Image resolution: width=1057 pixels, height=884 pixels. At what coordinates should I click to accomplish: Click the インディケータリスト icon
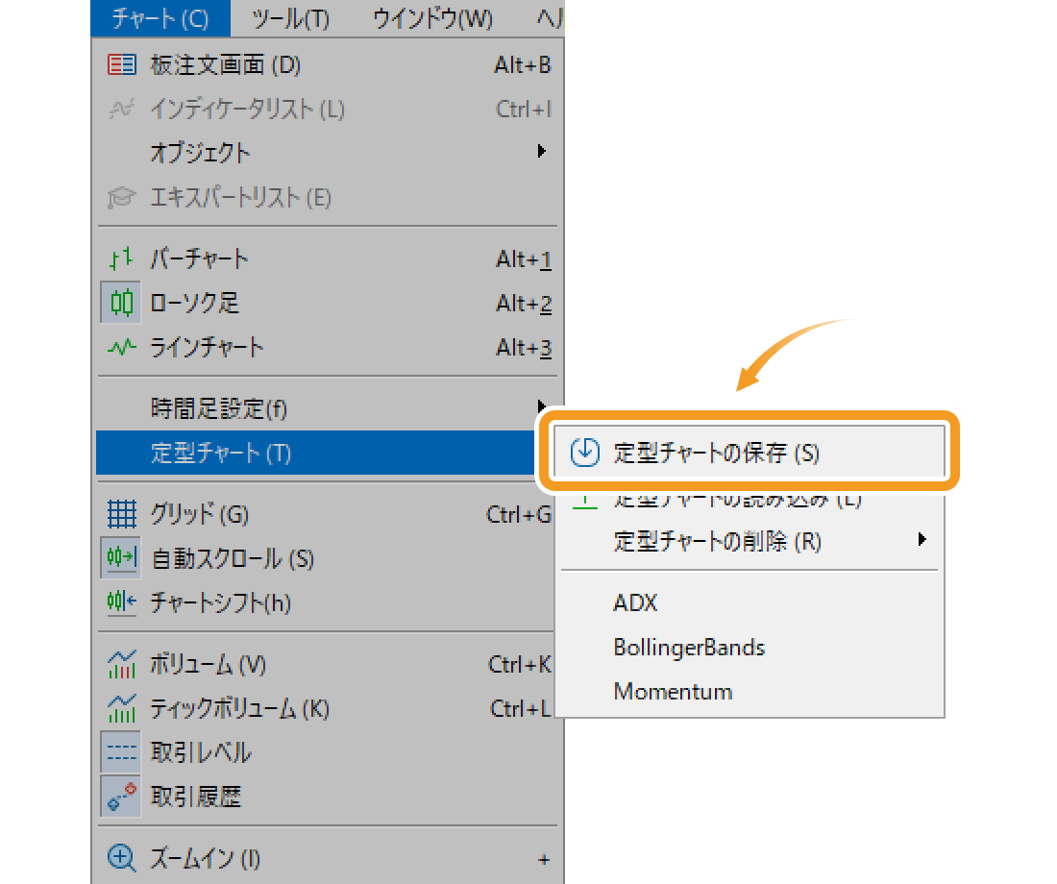121,109
